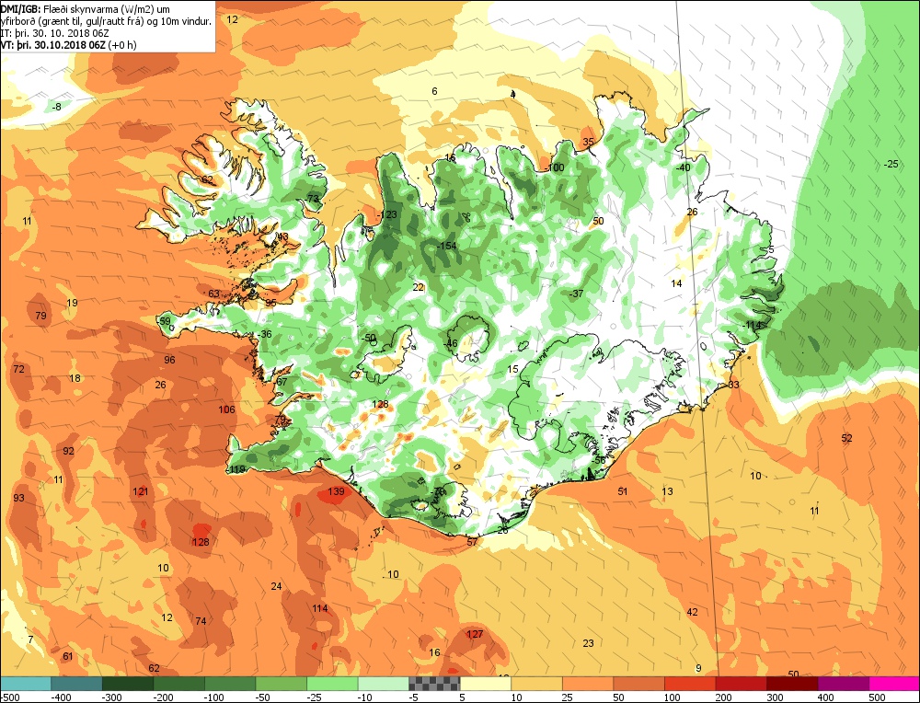The height and width of the screenshot is (703, 920).
Task: Click the '74' value in the southwest ocean
Action: pos(201,621)
